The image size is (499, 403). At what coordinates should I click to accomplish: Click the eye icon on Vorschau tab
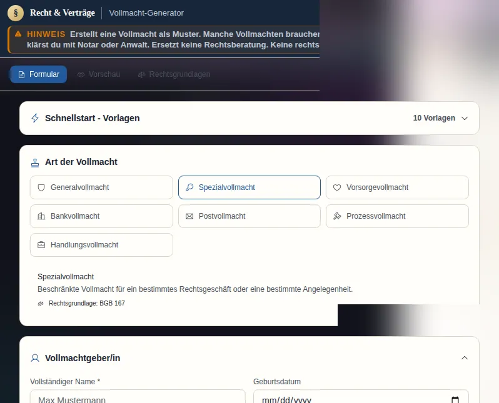coord(81,74)
